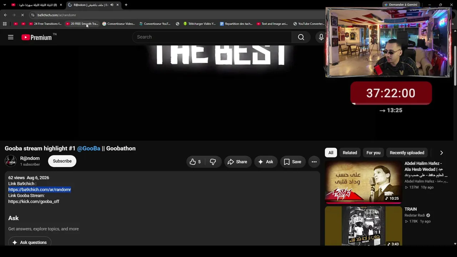Open '20 FREE Smooth Tra...' bookmark
The image size is (457, 257).
(82, 24)
